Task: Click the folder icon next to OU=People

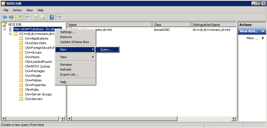Action: [x=21, y=76]
